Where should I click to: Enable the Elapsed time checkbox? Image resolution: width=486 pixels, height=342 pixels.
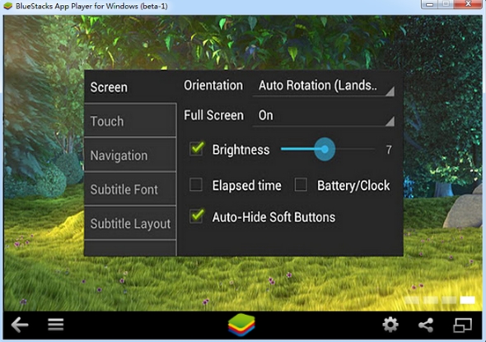(x=196, y=185)
